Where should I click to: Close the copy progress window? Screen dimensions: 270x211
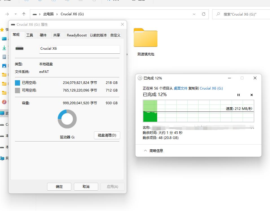(255, 78)
